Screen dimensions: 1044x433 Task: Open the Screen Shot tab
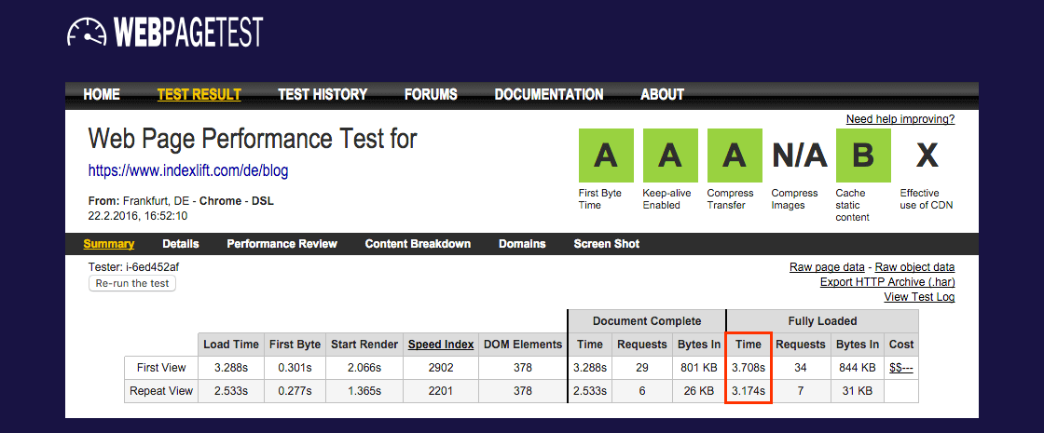coord(607,244)
